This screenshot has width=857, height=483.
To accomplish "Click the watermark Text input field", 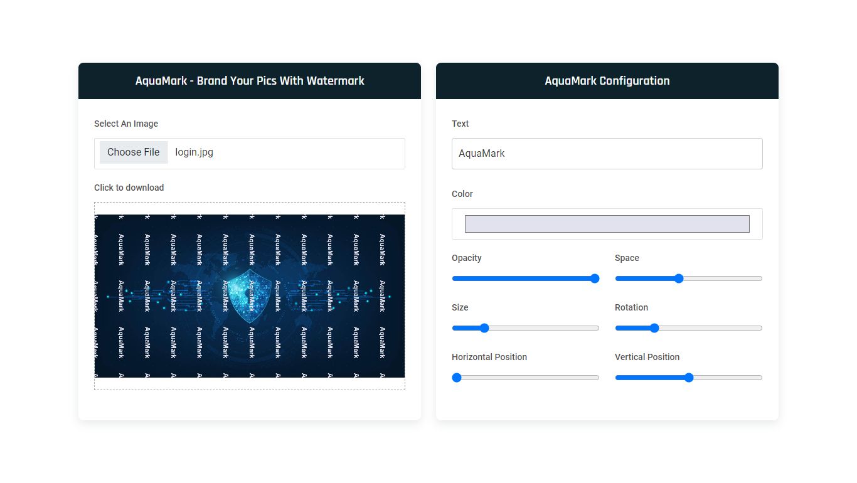I will pos(607,154).
